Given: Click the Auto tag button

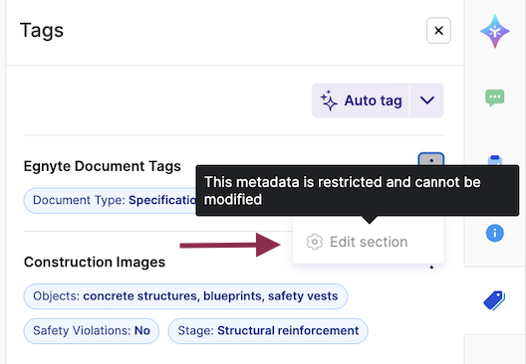Looking at the screenshot, I should coord(361,100).
